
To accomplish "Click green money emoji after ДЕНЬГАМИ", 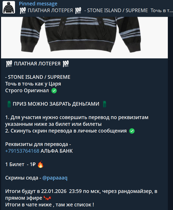I will (x=104, y=104).
